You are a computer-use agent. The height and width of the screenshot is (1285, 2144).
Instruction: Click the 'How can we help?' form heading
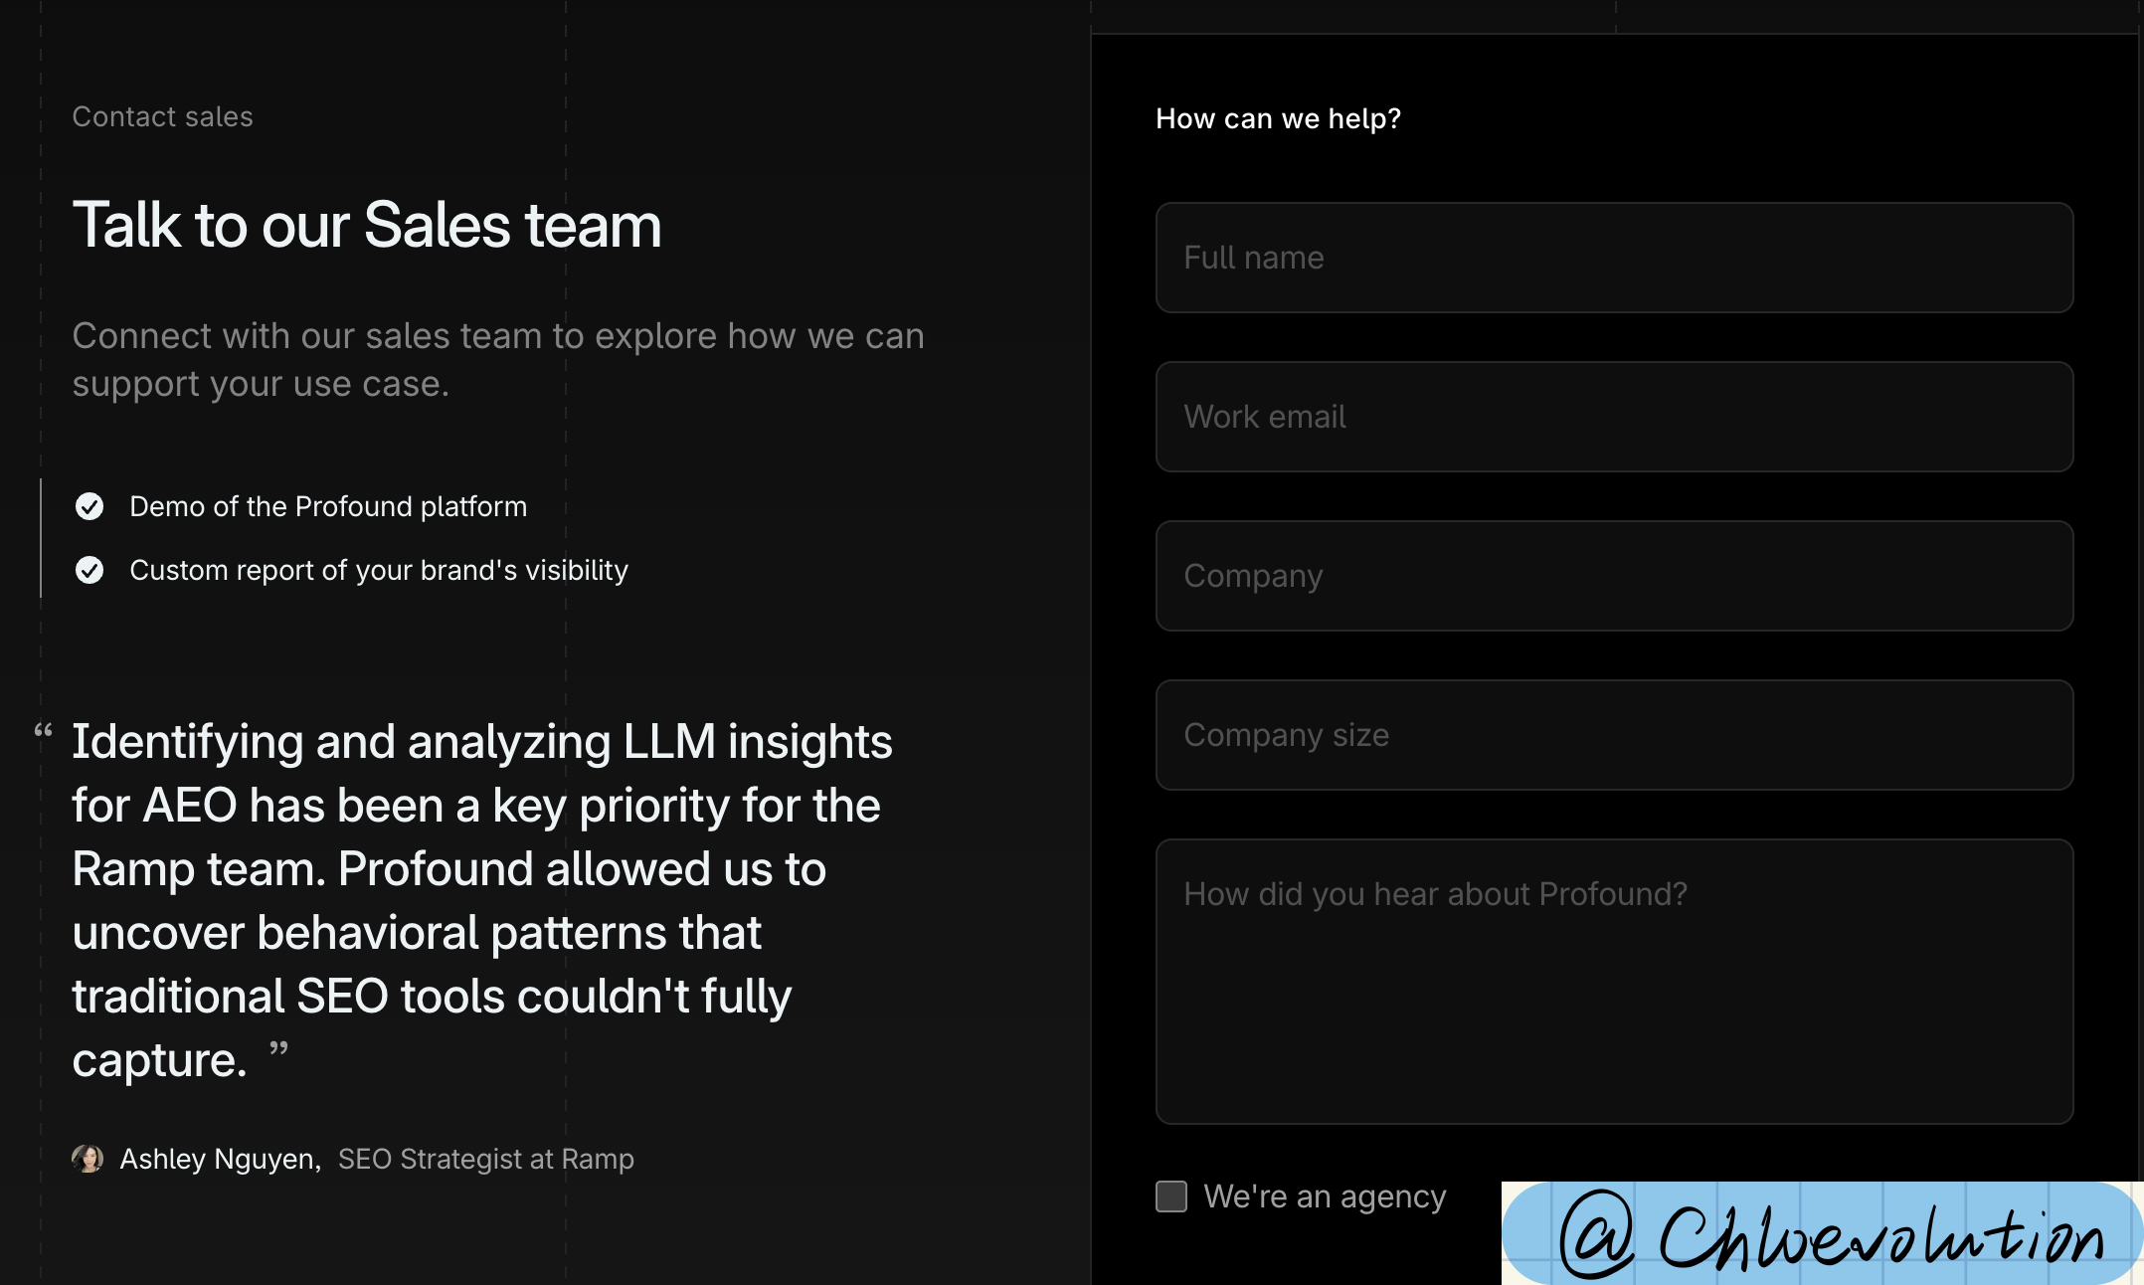pyautogui.click(x=1278, y=118)
